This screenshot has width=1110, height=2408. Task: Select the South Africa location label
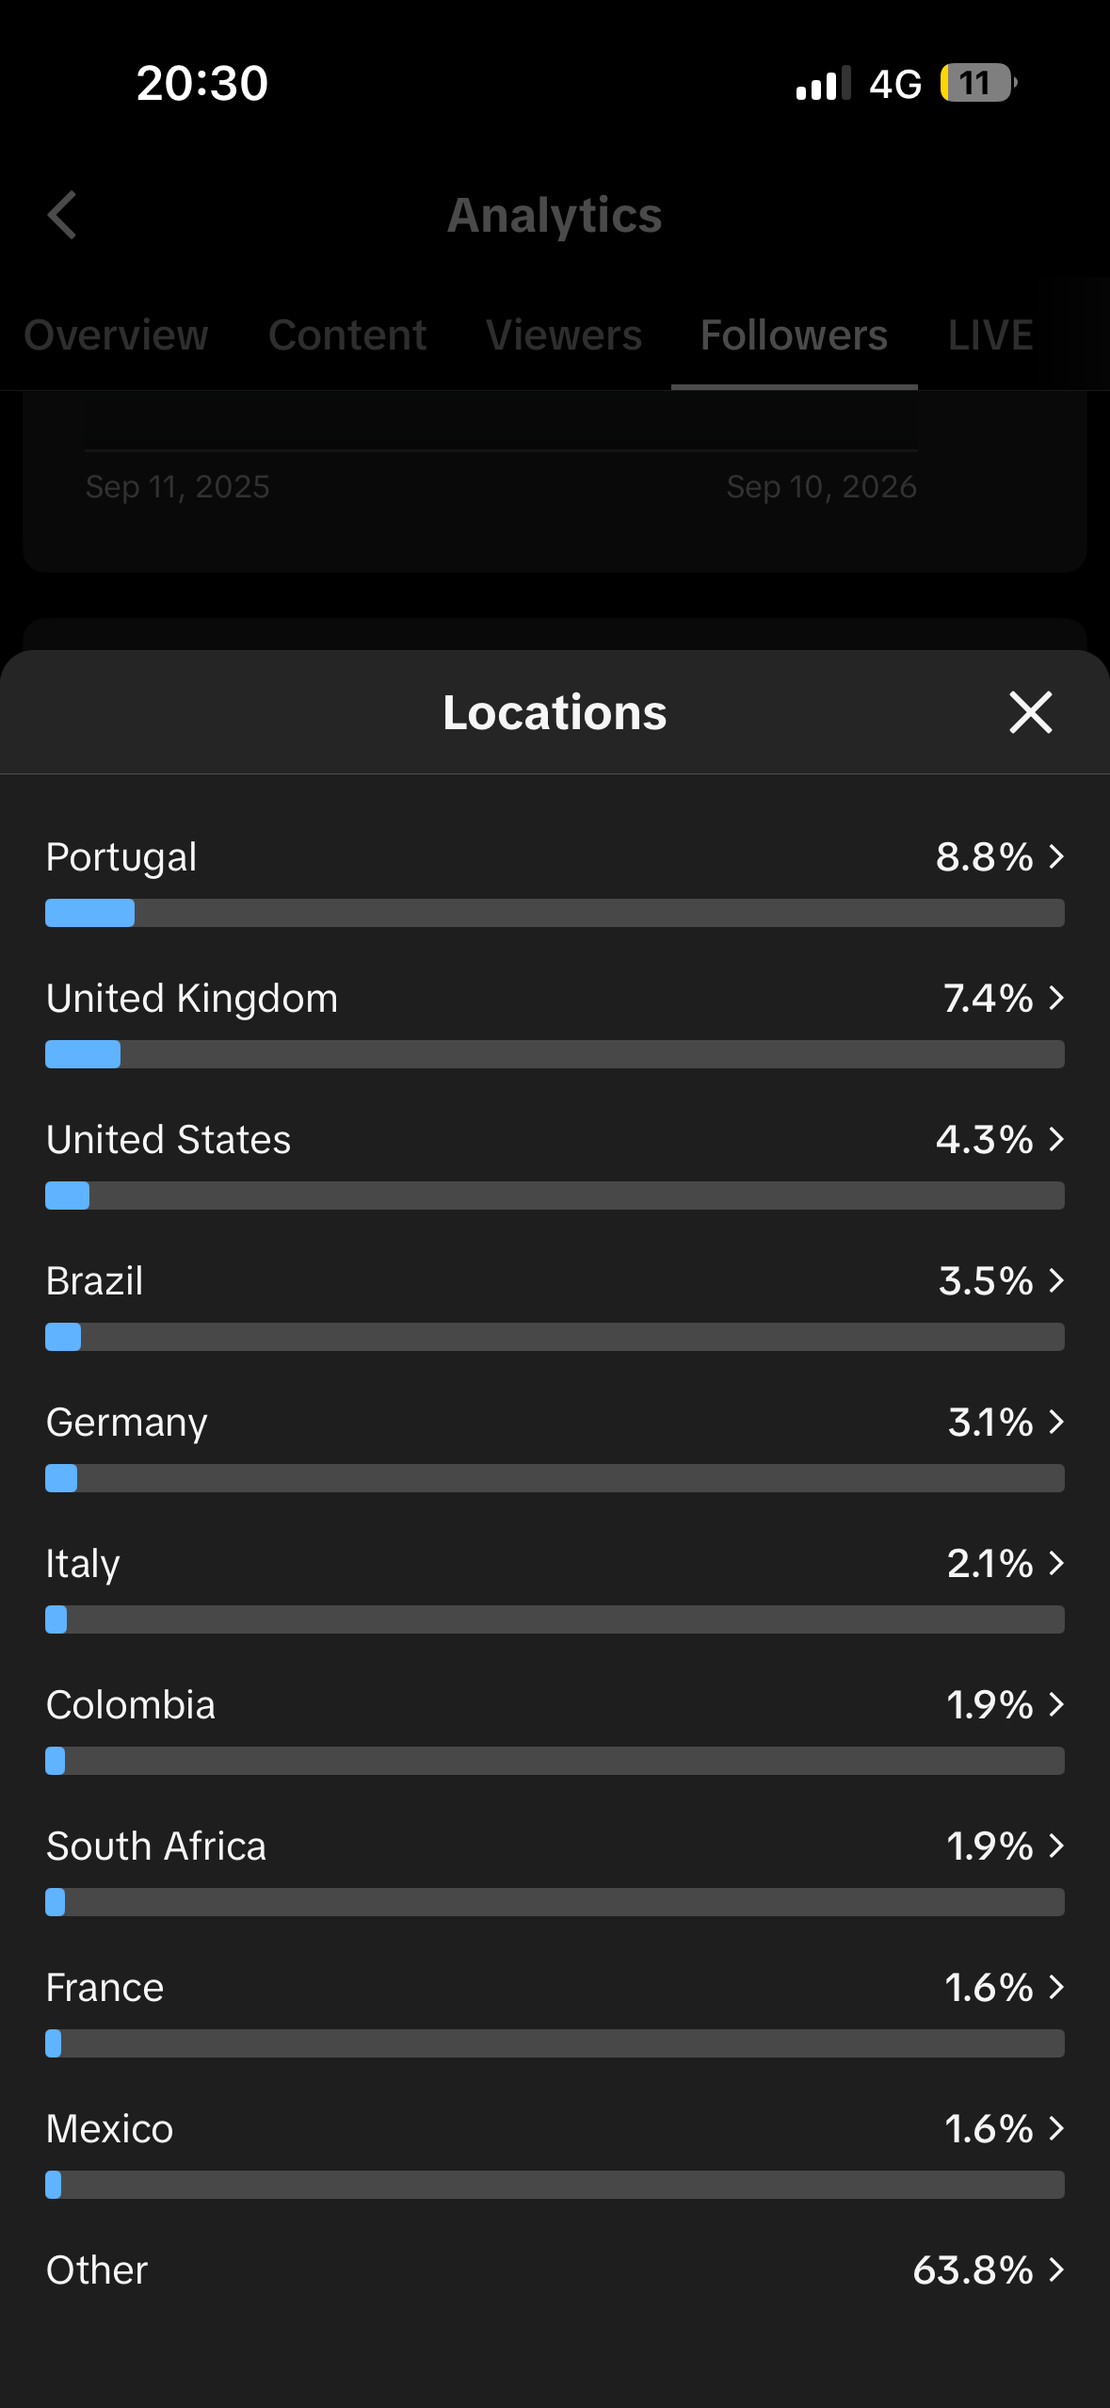(x=156, y=1846)
